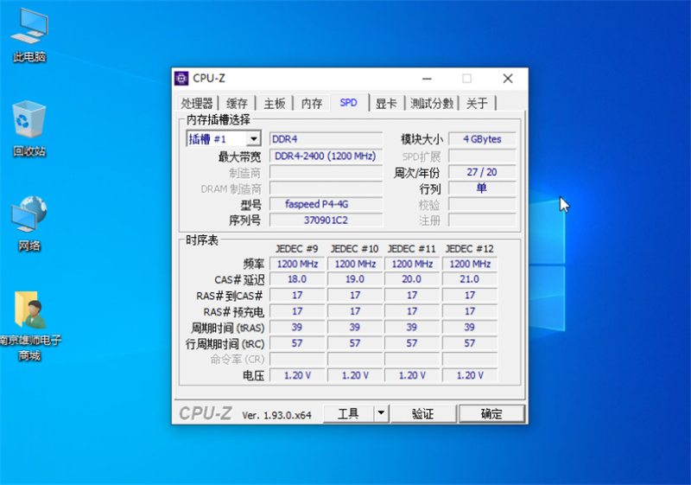691x485 pixels.
Task: Click the 模块大小 label
Action: point(422,139)
